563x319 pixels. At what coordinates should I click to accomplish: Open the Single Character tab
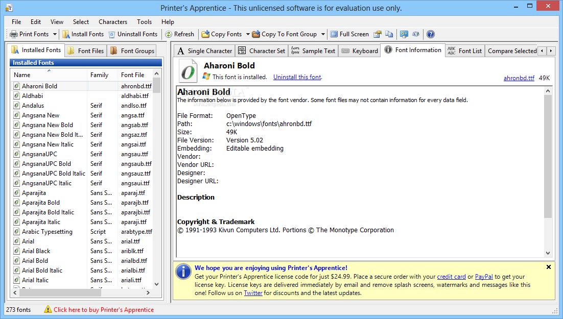point(205,51)
